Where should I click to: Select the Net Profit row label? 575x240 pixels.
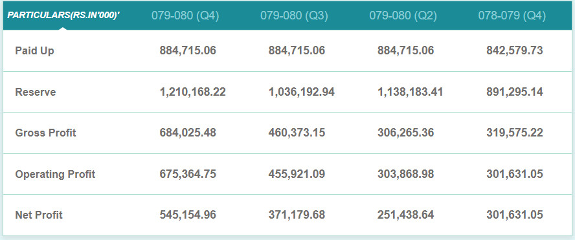(39, 215)
